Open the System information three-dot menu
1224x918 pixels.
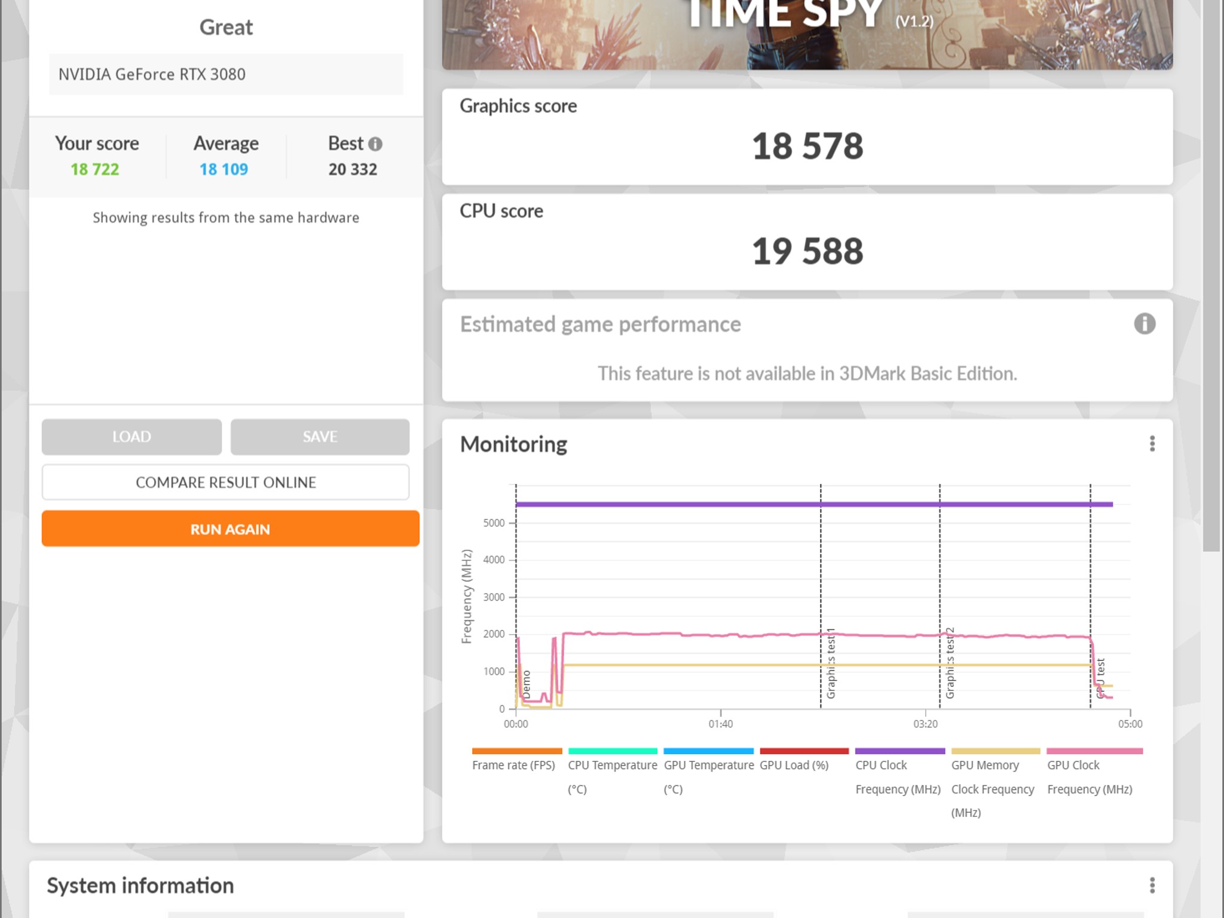(x=1152, y=885)
